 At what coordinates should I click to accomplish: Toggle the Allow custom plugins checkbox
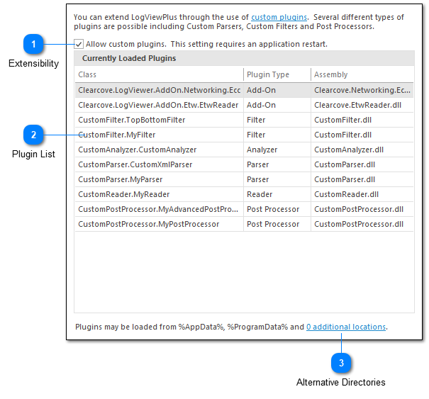(x=79, y=44)
